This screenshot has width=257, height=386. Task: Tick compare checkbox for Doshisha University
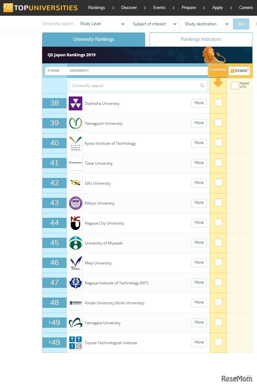pyautogui.click(x=218, y=103)
